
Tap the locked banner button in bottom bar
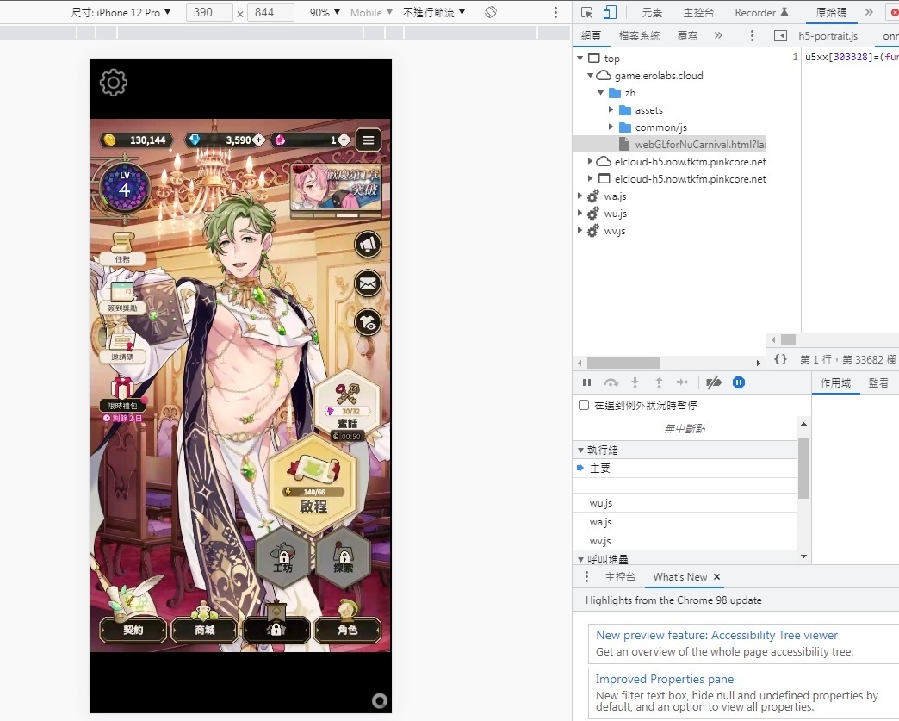(276, 630)
